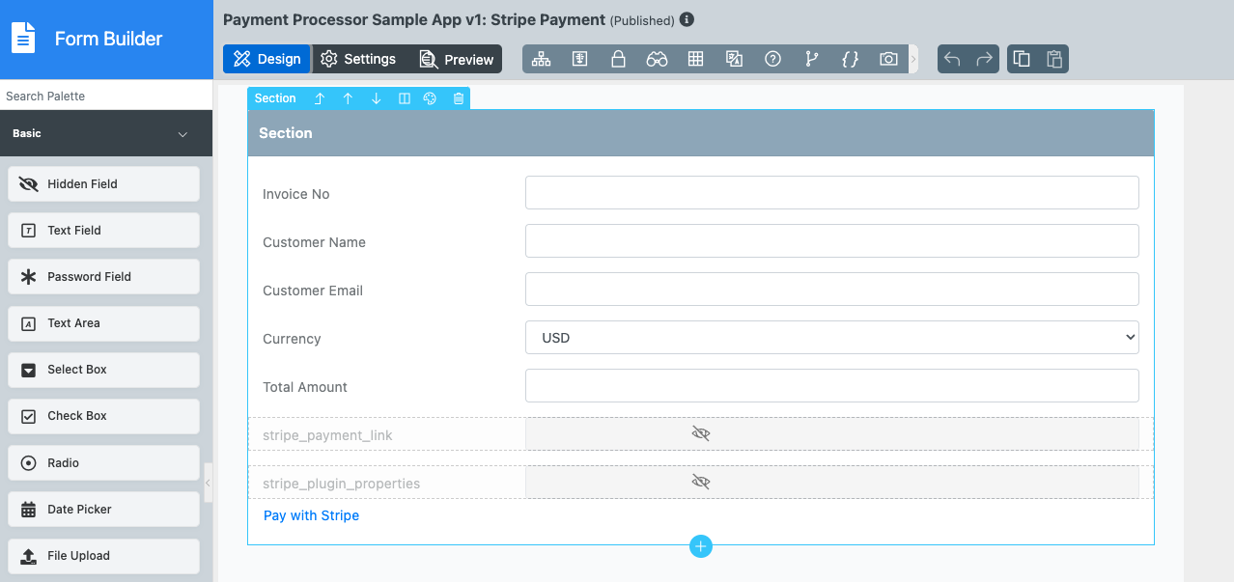Click the Invoice No input field

coord(831,193)
